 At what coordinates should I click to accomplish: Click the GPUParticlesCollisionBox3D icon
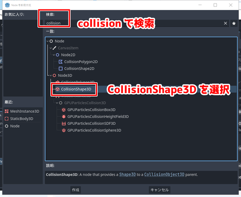(64, 110)
